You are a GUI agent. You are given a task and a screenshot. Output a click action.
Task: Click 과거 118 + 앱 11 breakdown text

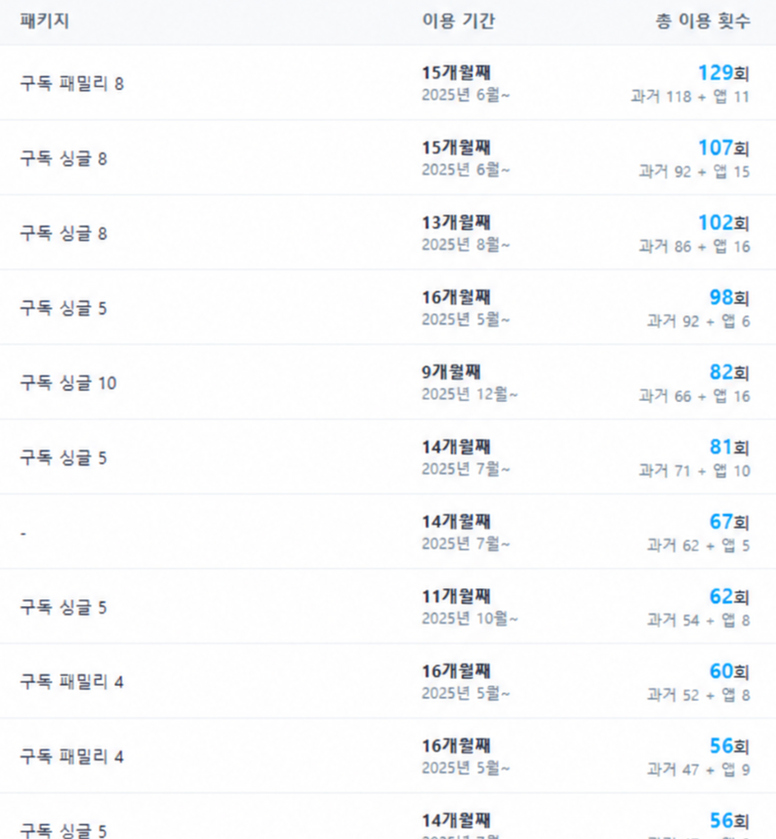pos(690,97)
